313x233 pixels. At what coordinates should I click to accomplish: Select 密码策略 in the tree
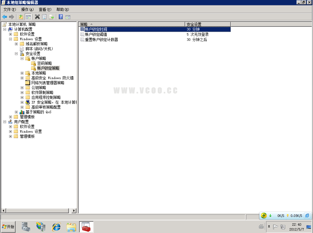(44, 63)
